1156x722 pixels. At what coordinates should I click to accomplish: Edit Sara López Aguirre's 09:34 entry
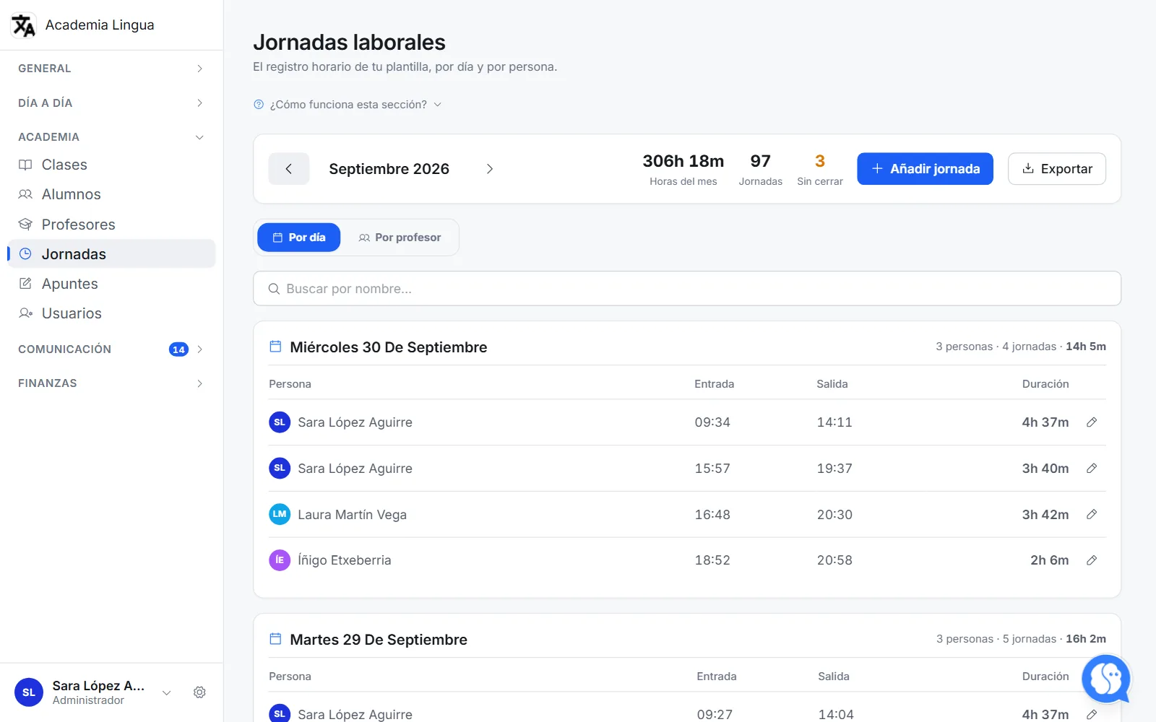coord(1092,422)
